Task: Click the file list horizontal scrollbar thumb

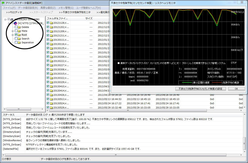Action: [x=128, y=110]
